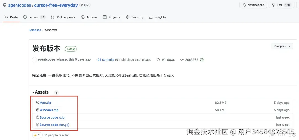Open the 24 commits link
Image resolution: width=299 pixels, height=140 pixels.
click(x=106, y=59)
